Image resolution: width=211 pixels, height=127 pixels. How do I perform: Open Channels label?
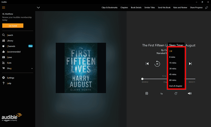pyautogui.click(x=11, y=46)
